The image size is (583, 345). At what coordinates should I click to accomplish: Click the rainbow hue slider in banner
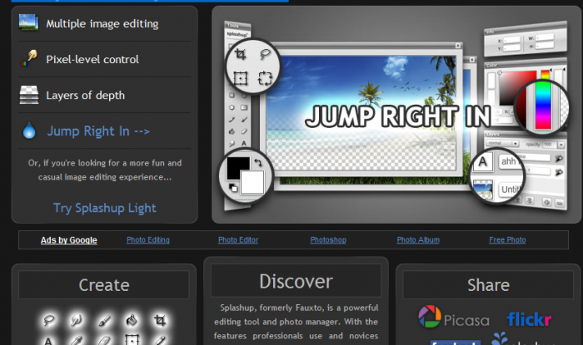pos(543,105)
